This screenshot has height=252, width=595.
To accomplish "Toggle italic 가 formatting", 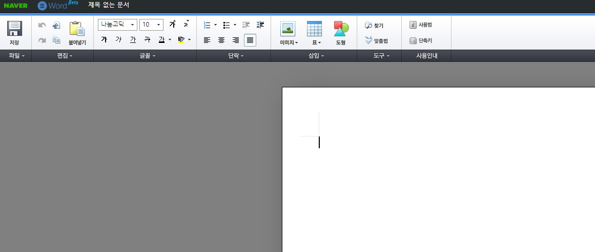I will click(118, 39).
